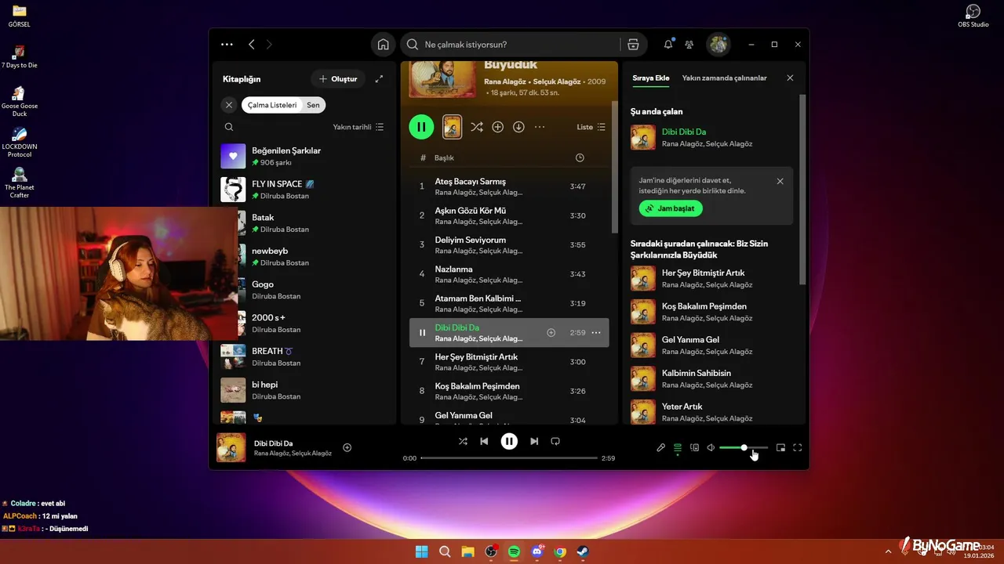Play the track Nazlanma

[x=509, y=274]
